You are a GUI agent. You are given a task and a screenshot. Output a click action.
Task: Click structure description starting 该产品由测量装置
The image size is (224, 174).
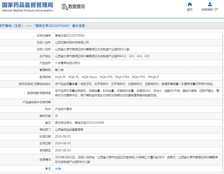pyautogui.click(x=135, y=84)
